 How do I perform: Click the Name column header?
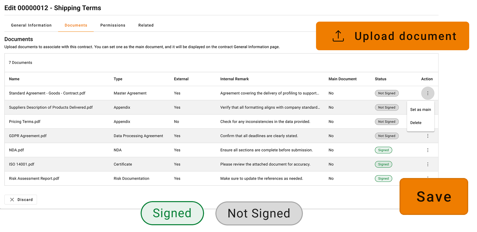pos(14,79)
